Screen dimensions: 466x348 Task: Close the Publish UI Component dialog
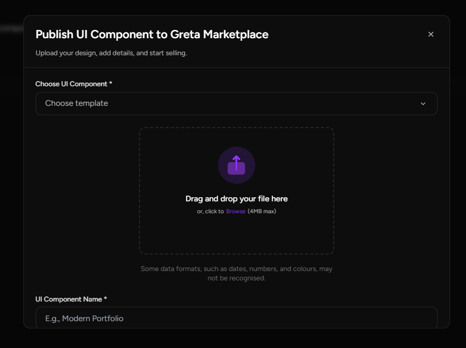coord(431,35)
